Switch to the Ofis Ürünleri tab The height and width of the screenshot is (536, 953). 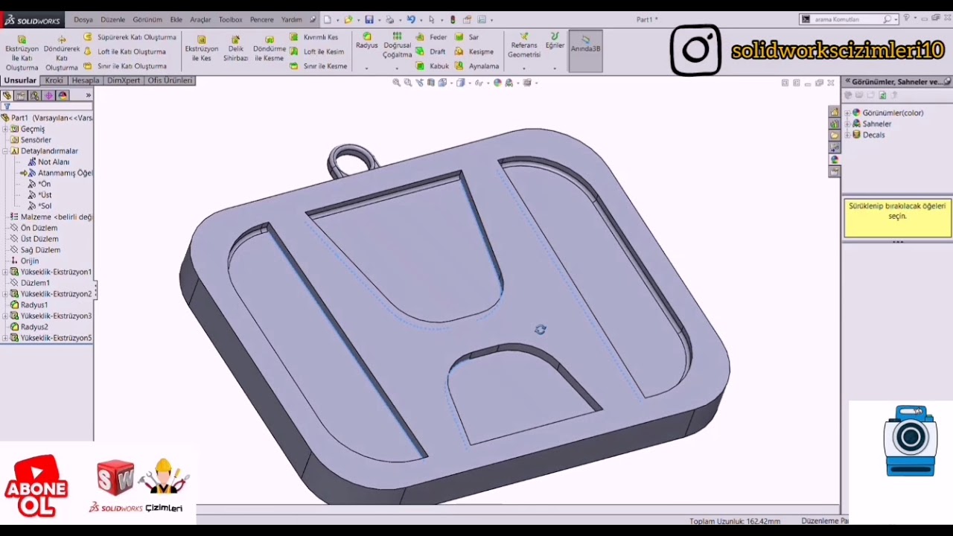click(170, 80)
